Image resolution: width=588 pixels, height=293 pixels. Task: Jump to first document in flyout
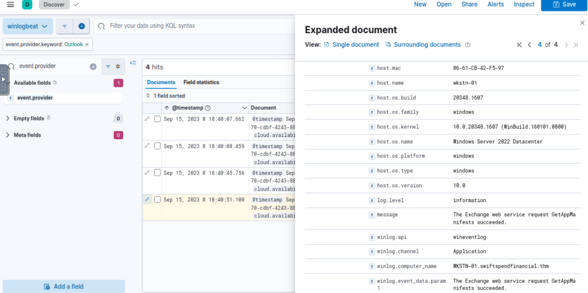(x=519, y=45)
